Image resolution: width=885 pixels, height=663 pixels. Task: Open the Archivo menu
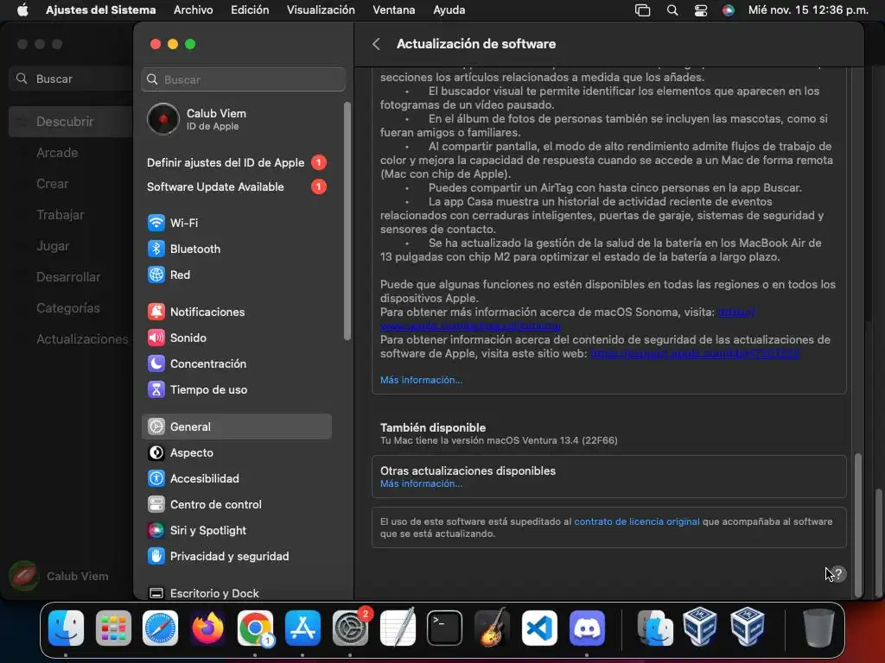[x=193, y=9]
